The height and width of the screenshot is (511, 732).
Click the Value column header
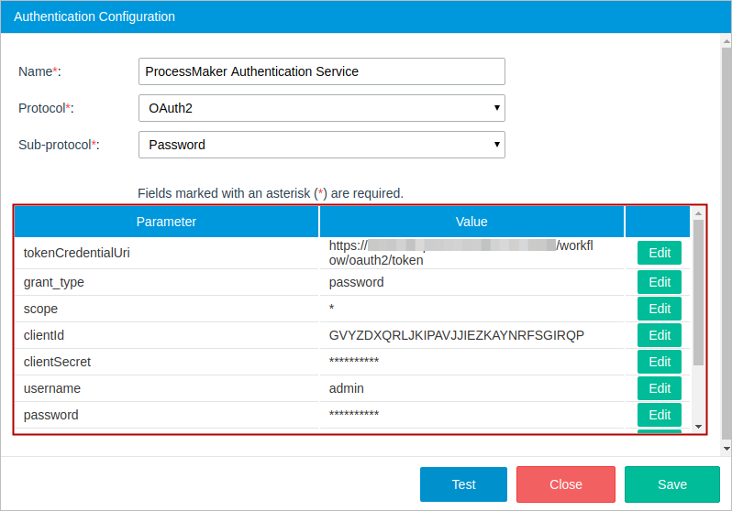(x=471, y=222)
